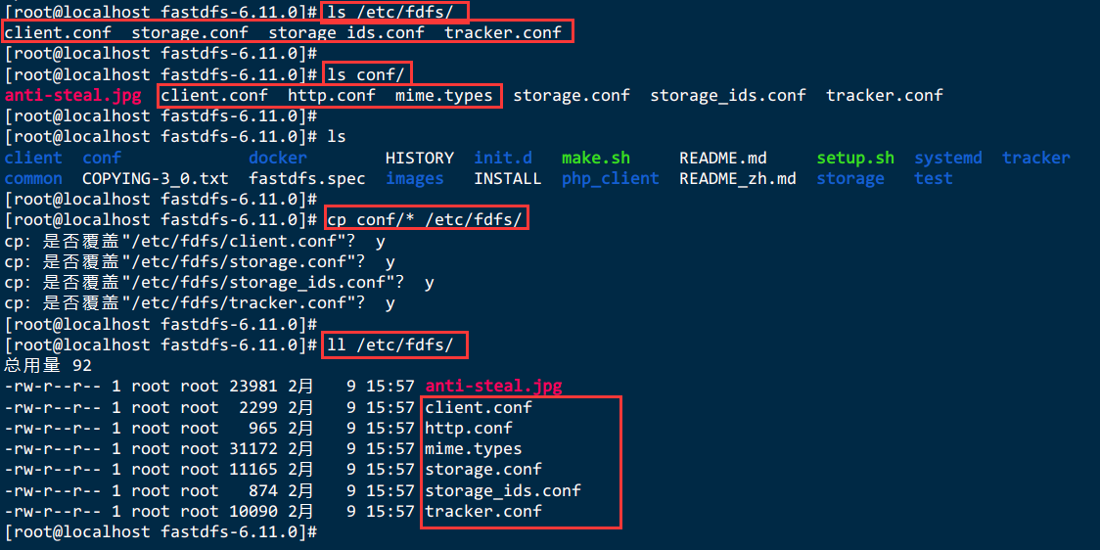Click the 'ls conf/' command text
1100x550 pixels.
[x=366, y=74]
